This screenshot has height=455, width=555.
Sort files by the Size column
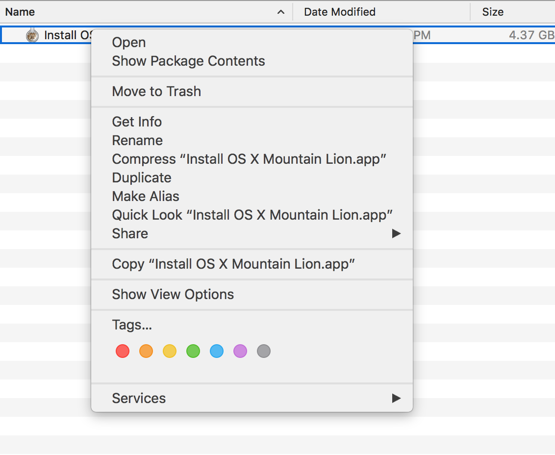(x=493, y=12)
